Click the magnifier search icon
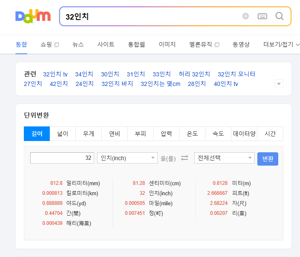 (279, 16)
